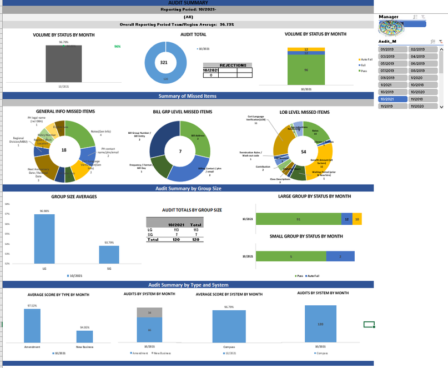Select 01/2019 in the Audit_M slicer
The image size is (448, 368).
click(392, 49)
